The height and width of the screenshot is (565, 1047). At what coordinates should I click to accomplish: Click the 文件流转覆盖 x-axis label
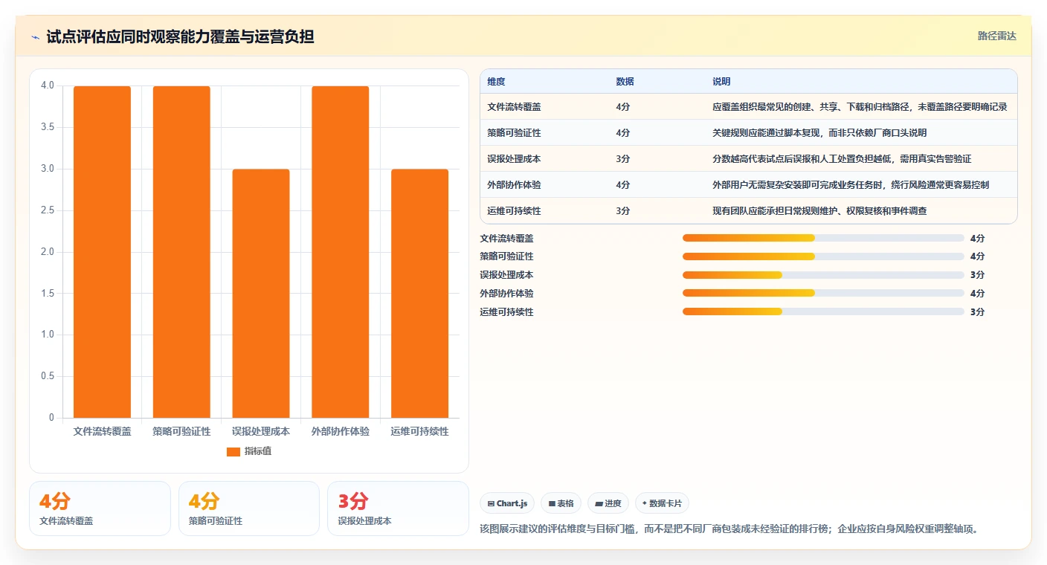tap(103, 431)
